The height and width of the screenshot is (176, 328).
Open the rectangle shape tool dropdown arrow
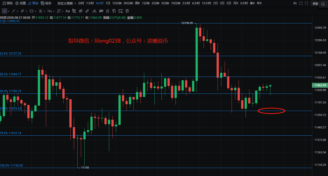coord(36,11)
